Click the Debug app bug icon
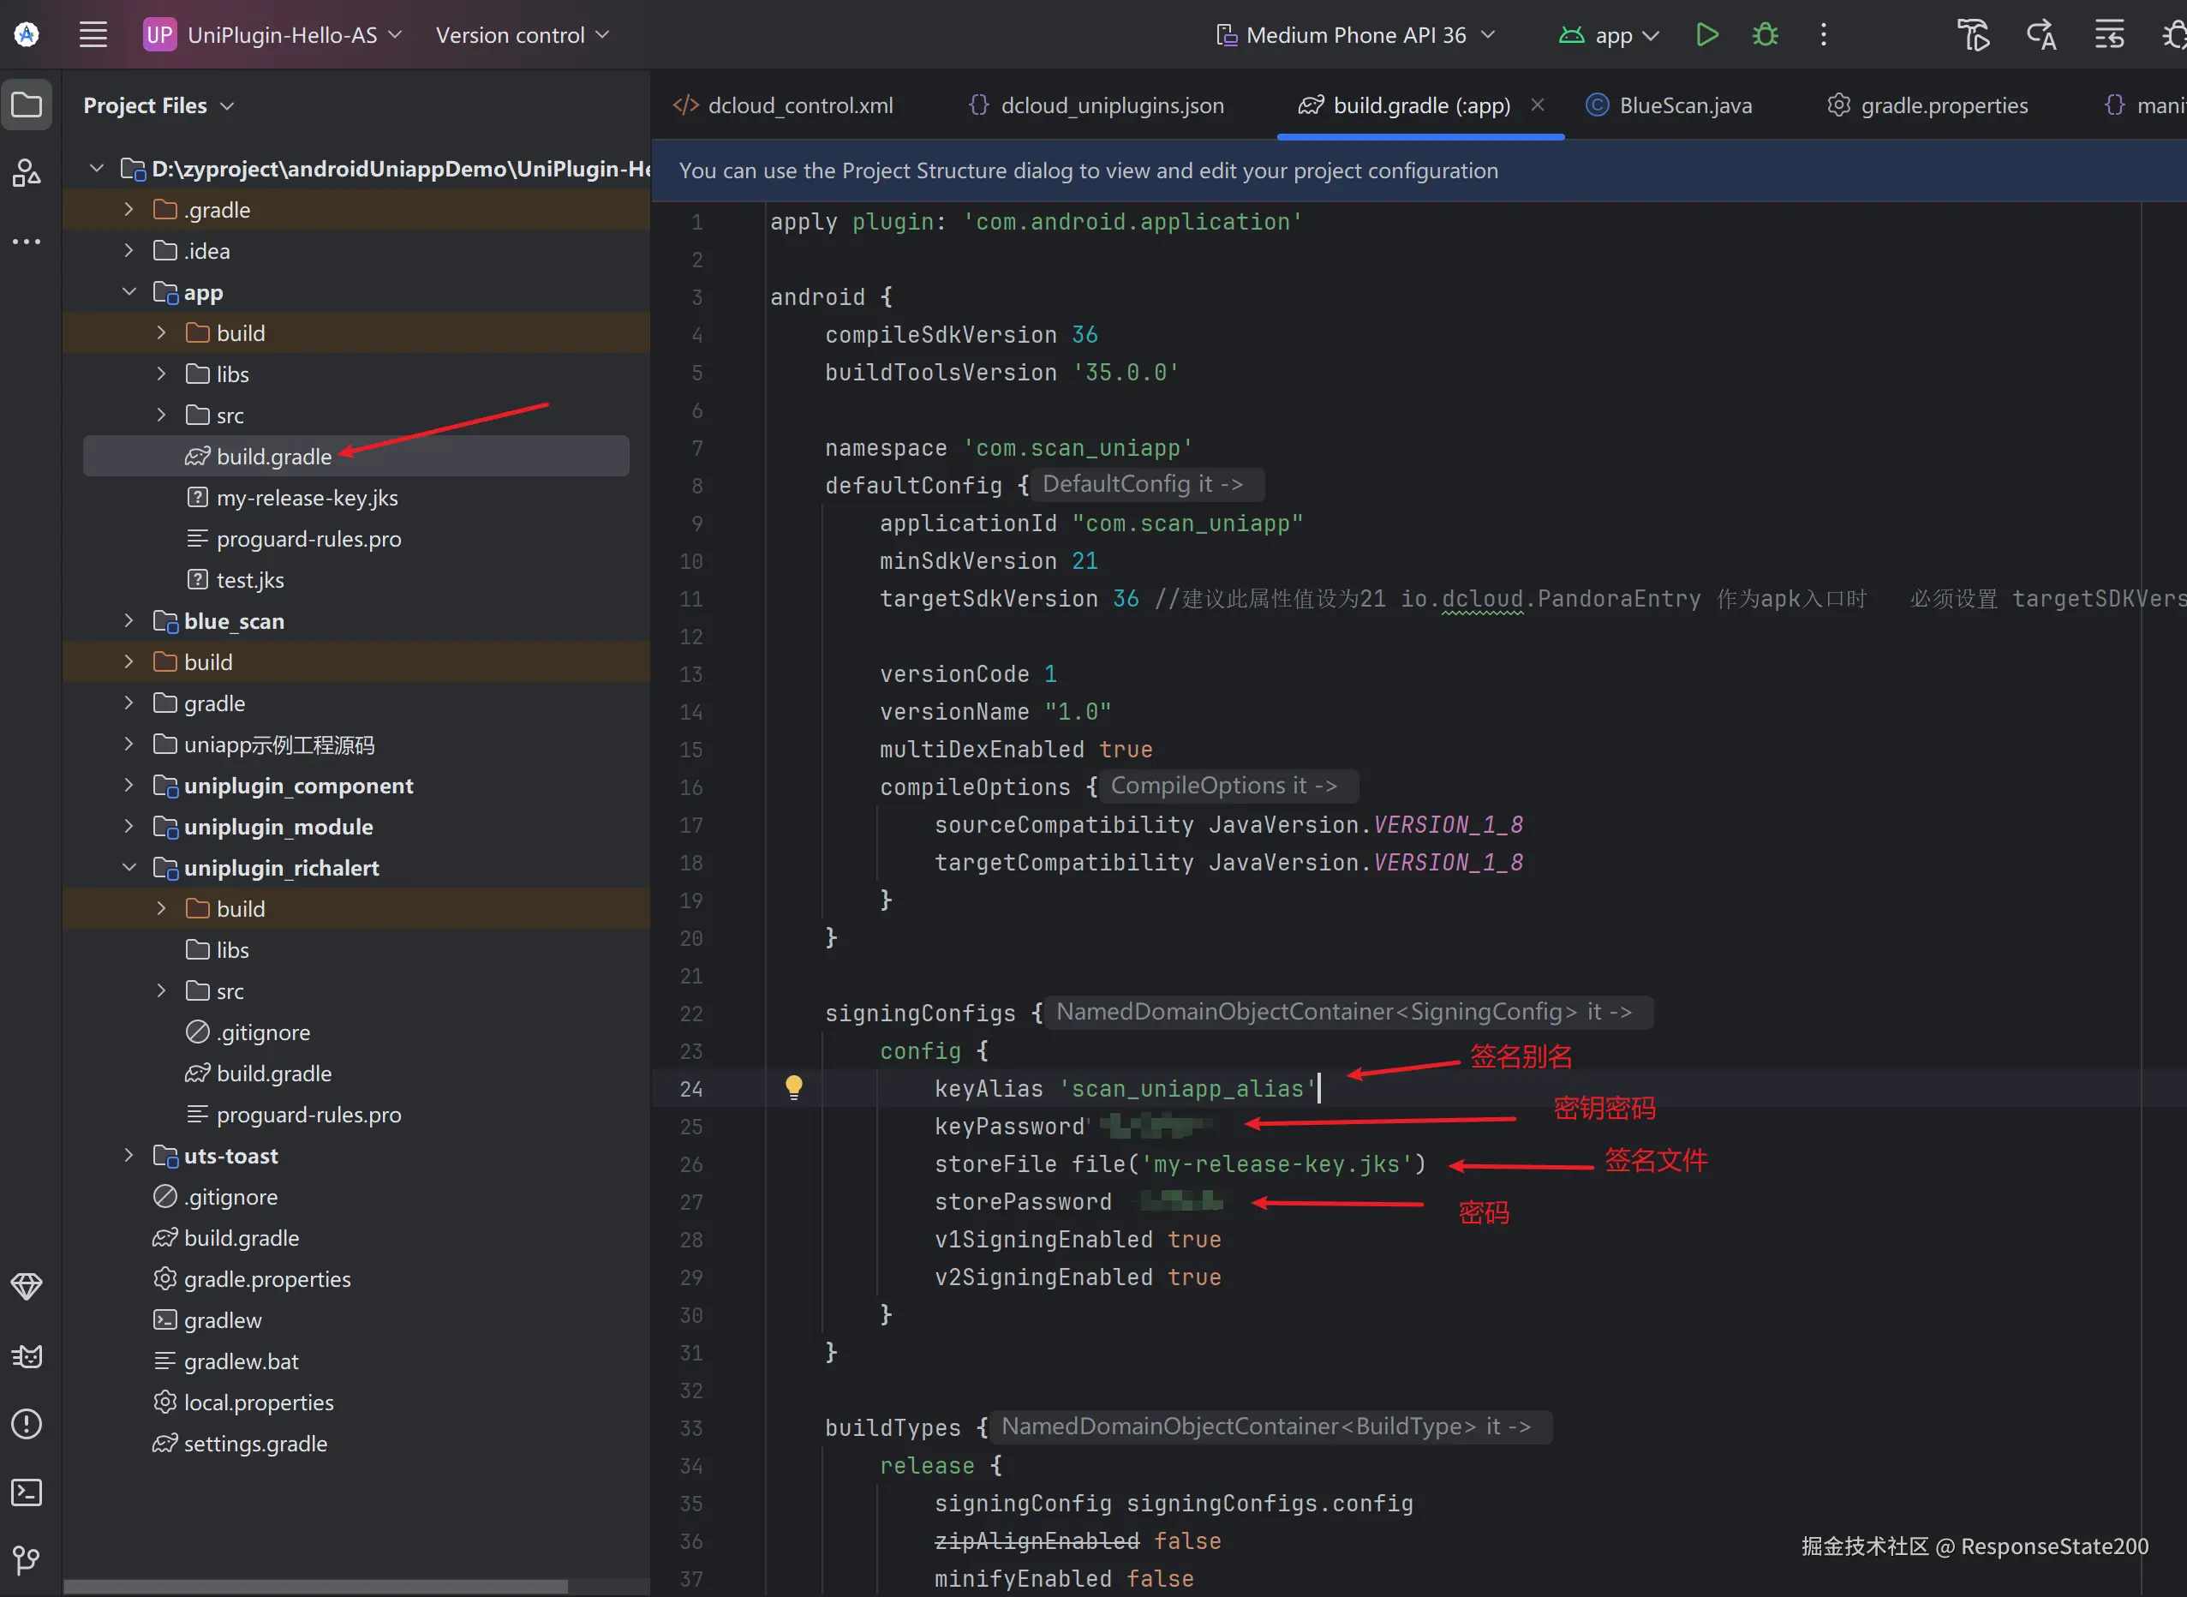The width and height of the screenshot is (2187, 1597). [x=1765, y=35]
